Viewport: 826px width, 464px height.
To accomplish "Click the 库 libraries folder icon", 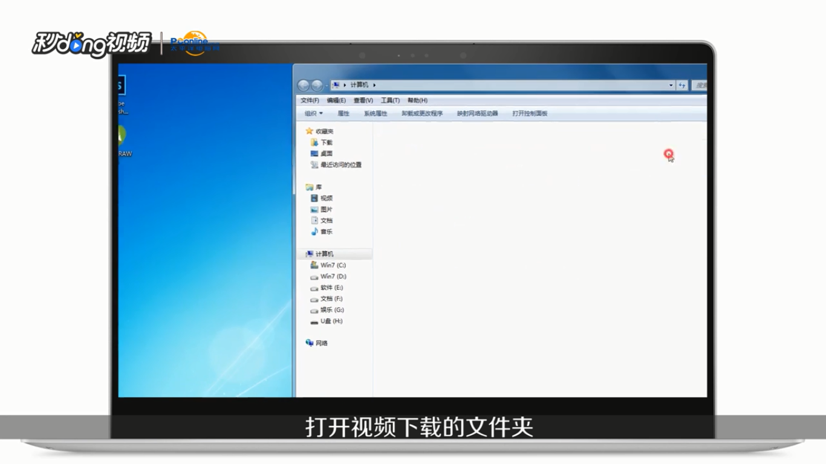I will 310,187.
